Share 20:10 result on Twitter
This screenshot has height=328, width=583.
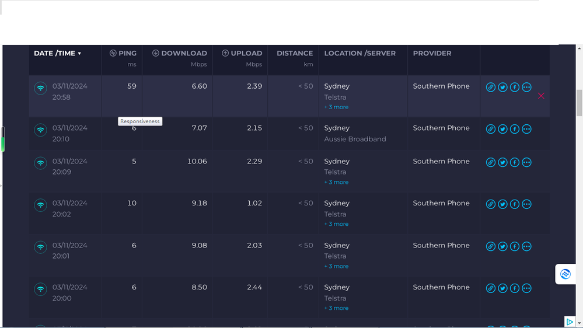tap(502, 129)
